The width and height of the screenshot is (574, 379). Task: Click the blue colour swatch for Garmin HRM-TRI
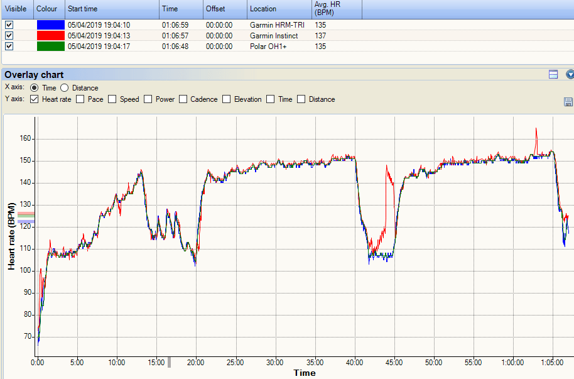51,25
